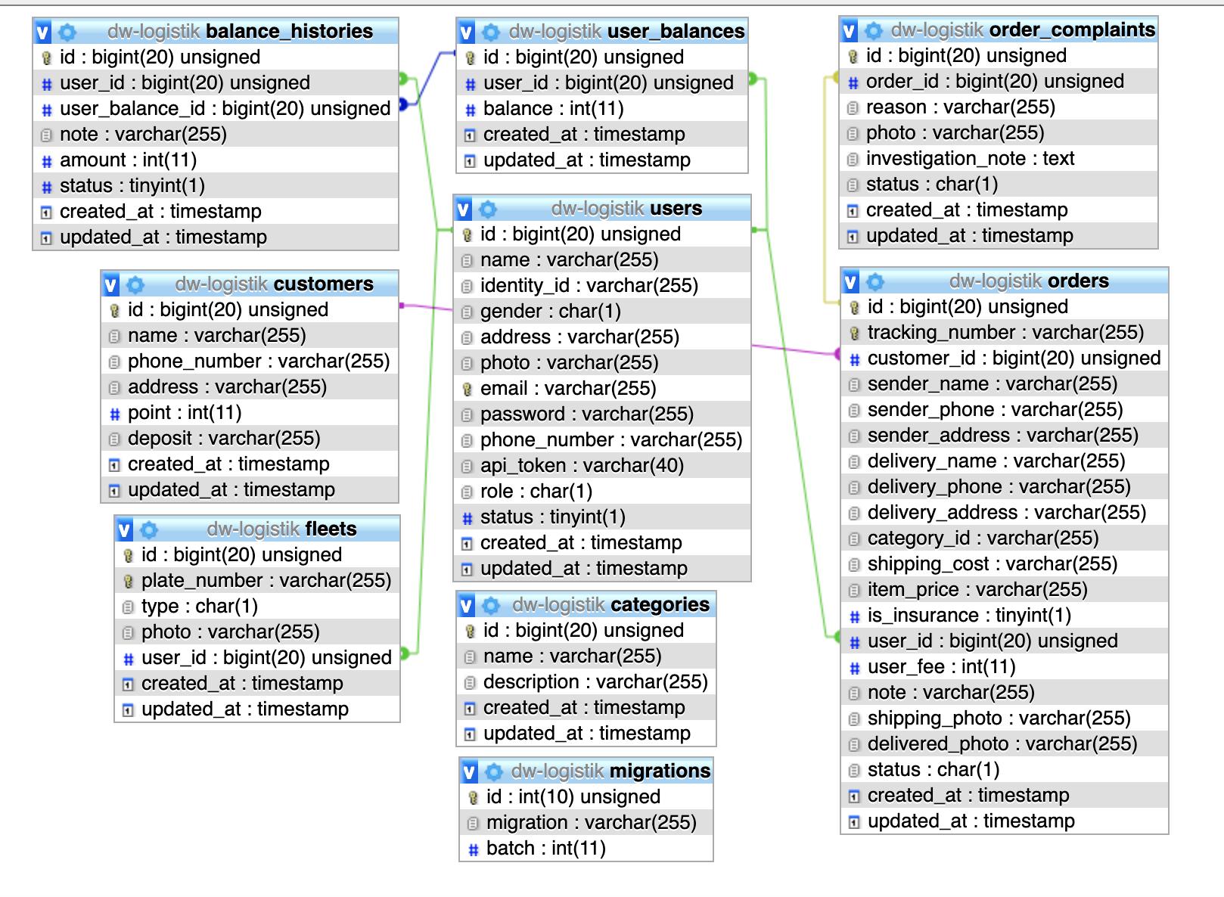1224x897 pixels.
Task: Select the balance_histories table title
Action: (240, 32)
